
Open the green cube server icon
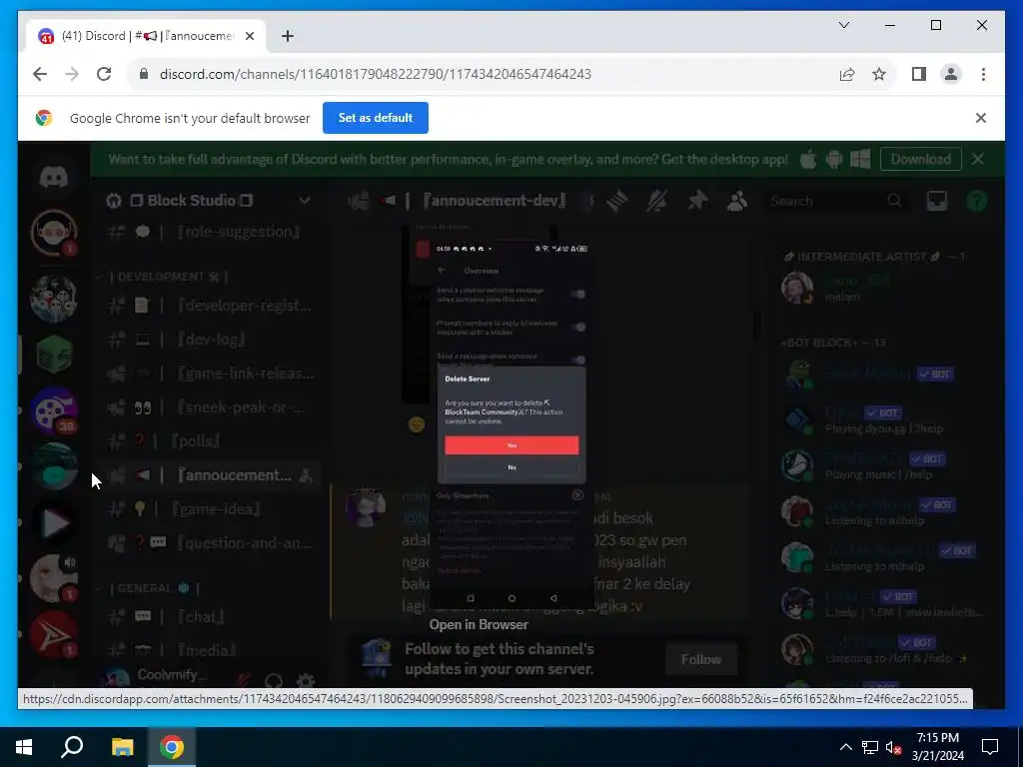click(x=54, y=355)
